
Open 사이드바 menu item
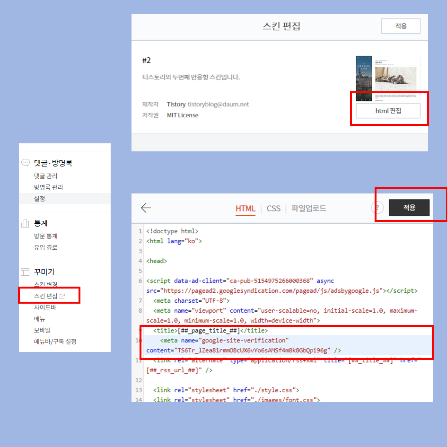pyautogui.click(x=45, y=307)
